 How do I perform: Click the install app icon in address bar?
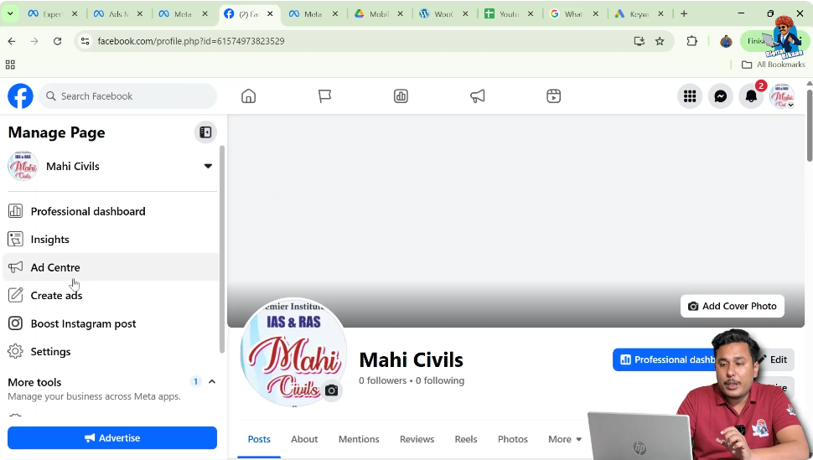pos(639,41)
